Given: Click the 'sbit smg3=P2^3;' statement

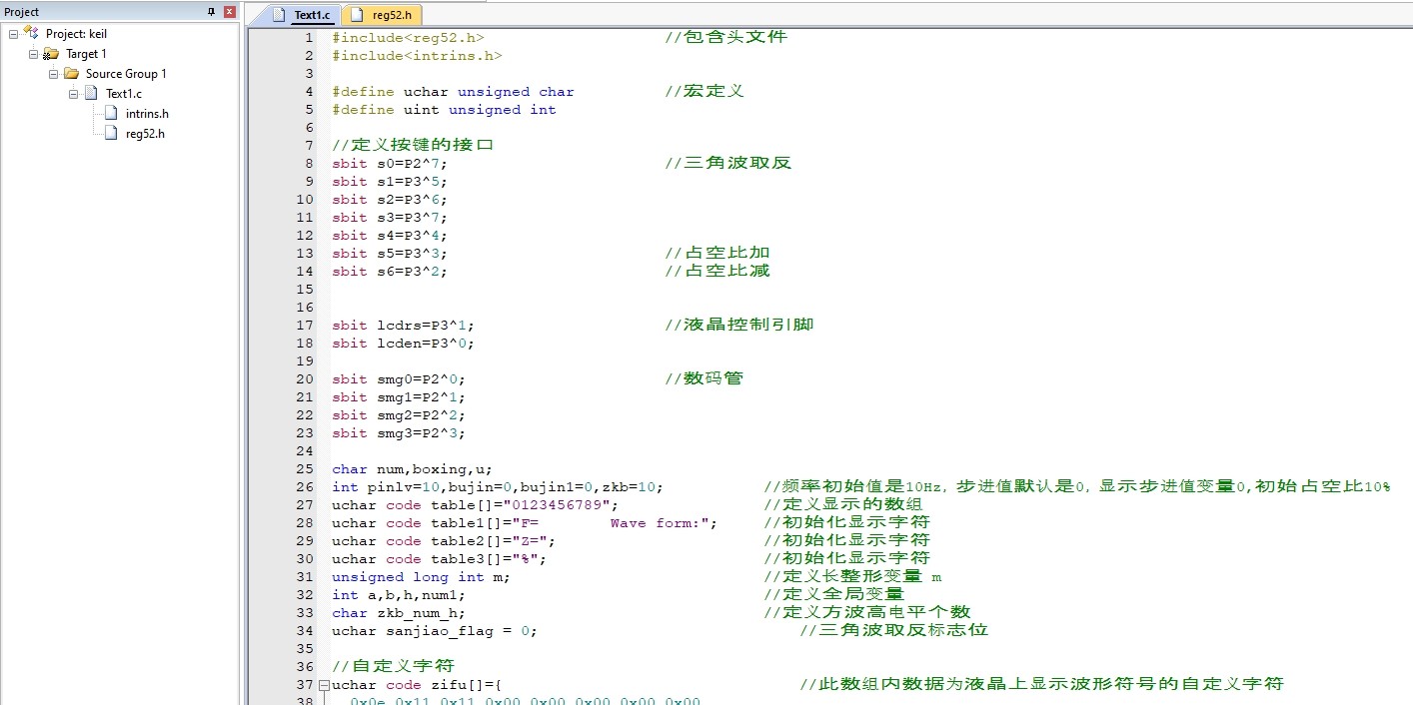Looking at the screenshot, I should coord(399,433).
